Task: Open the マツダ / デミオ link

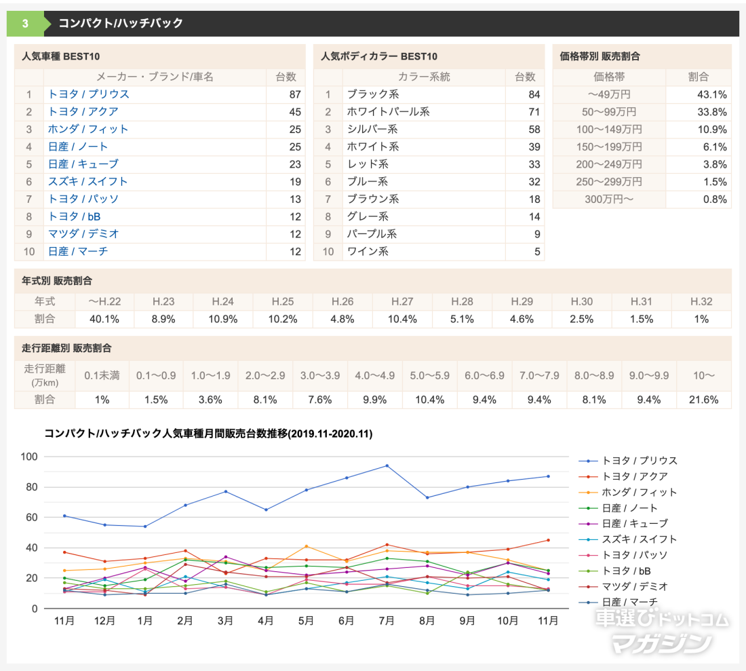Action: pos(83,233)
